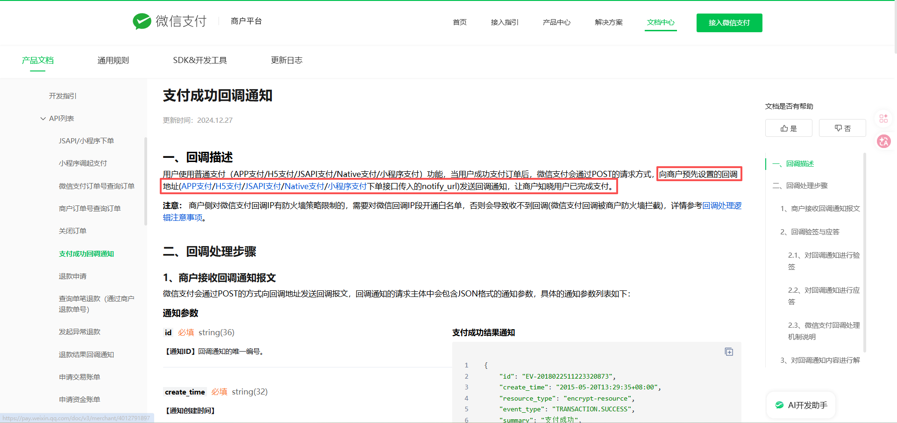Open 商户订单号查询订单 in the sidebar
Viewport: 897px width, 423px height.
[x=90, y=208]
